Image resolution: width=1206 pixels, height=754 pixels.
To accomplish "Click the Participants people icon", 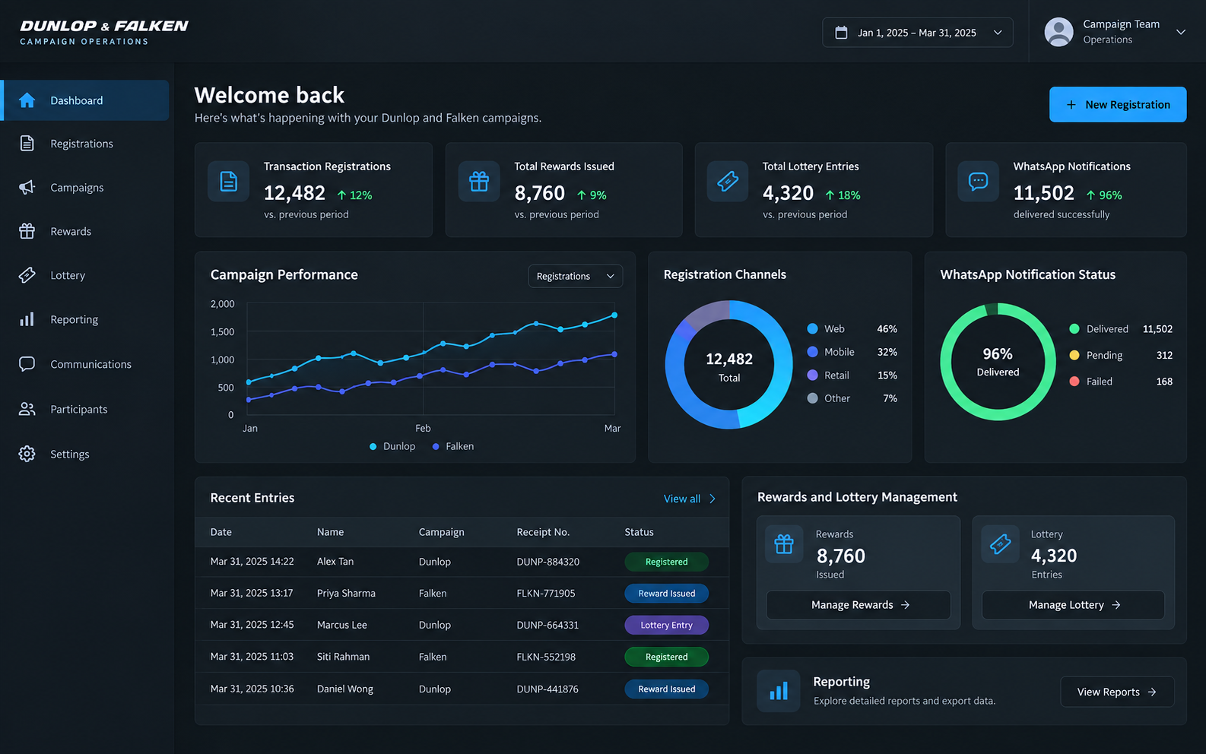I will 27,409.
